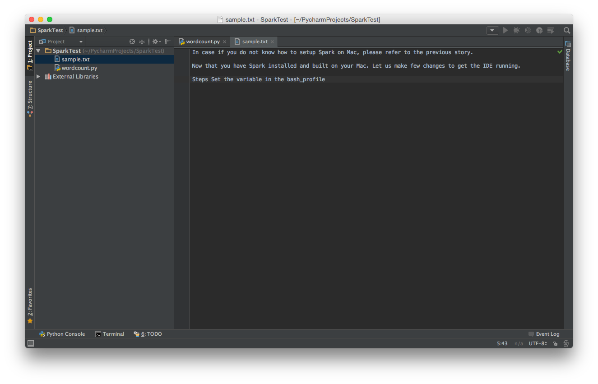Click the 5:43 cursor position indicator
Screen dimensions: 598x384
502,344
